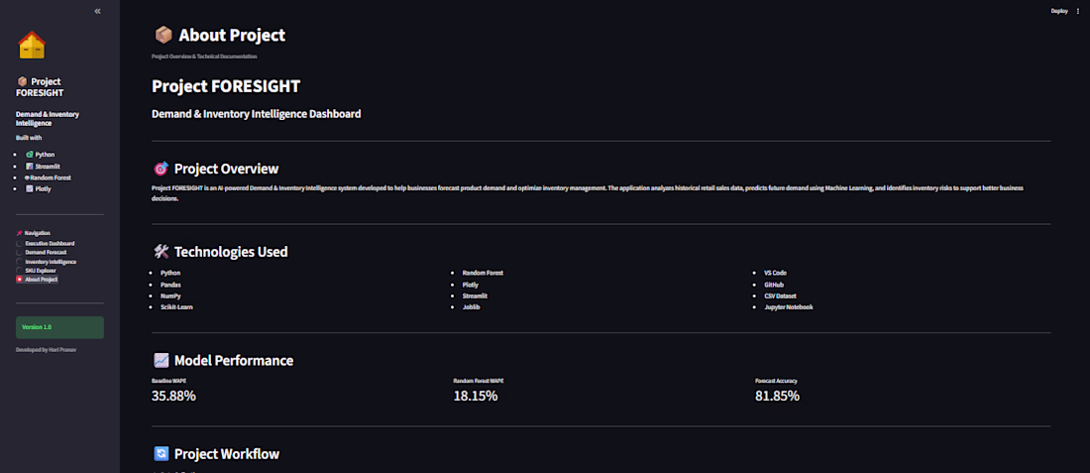Screen dimensions: 1090x473
Task: Click Joblib in the Technologies Used list
Action: pos(471,306)
